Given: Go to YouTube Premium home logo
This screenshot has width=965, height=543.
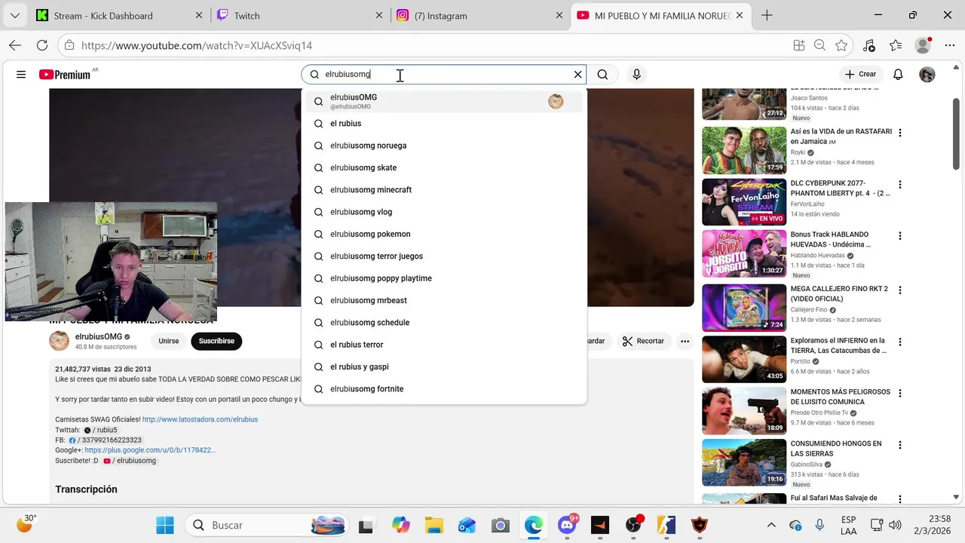Looking at the screenshot, I should [x=65, y=75].
